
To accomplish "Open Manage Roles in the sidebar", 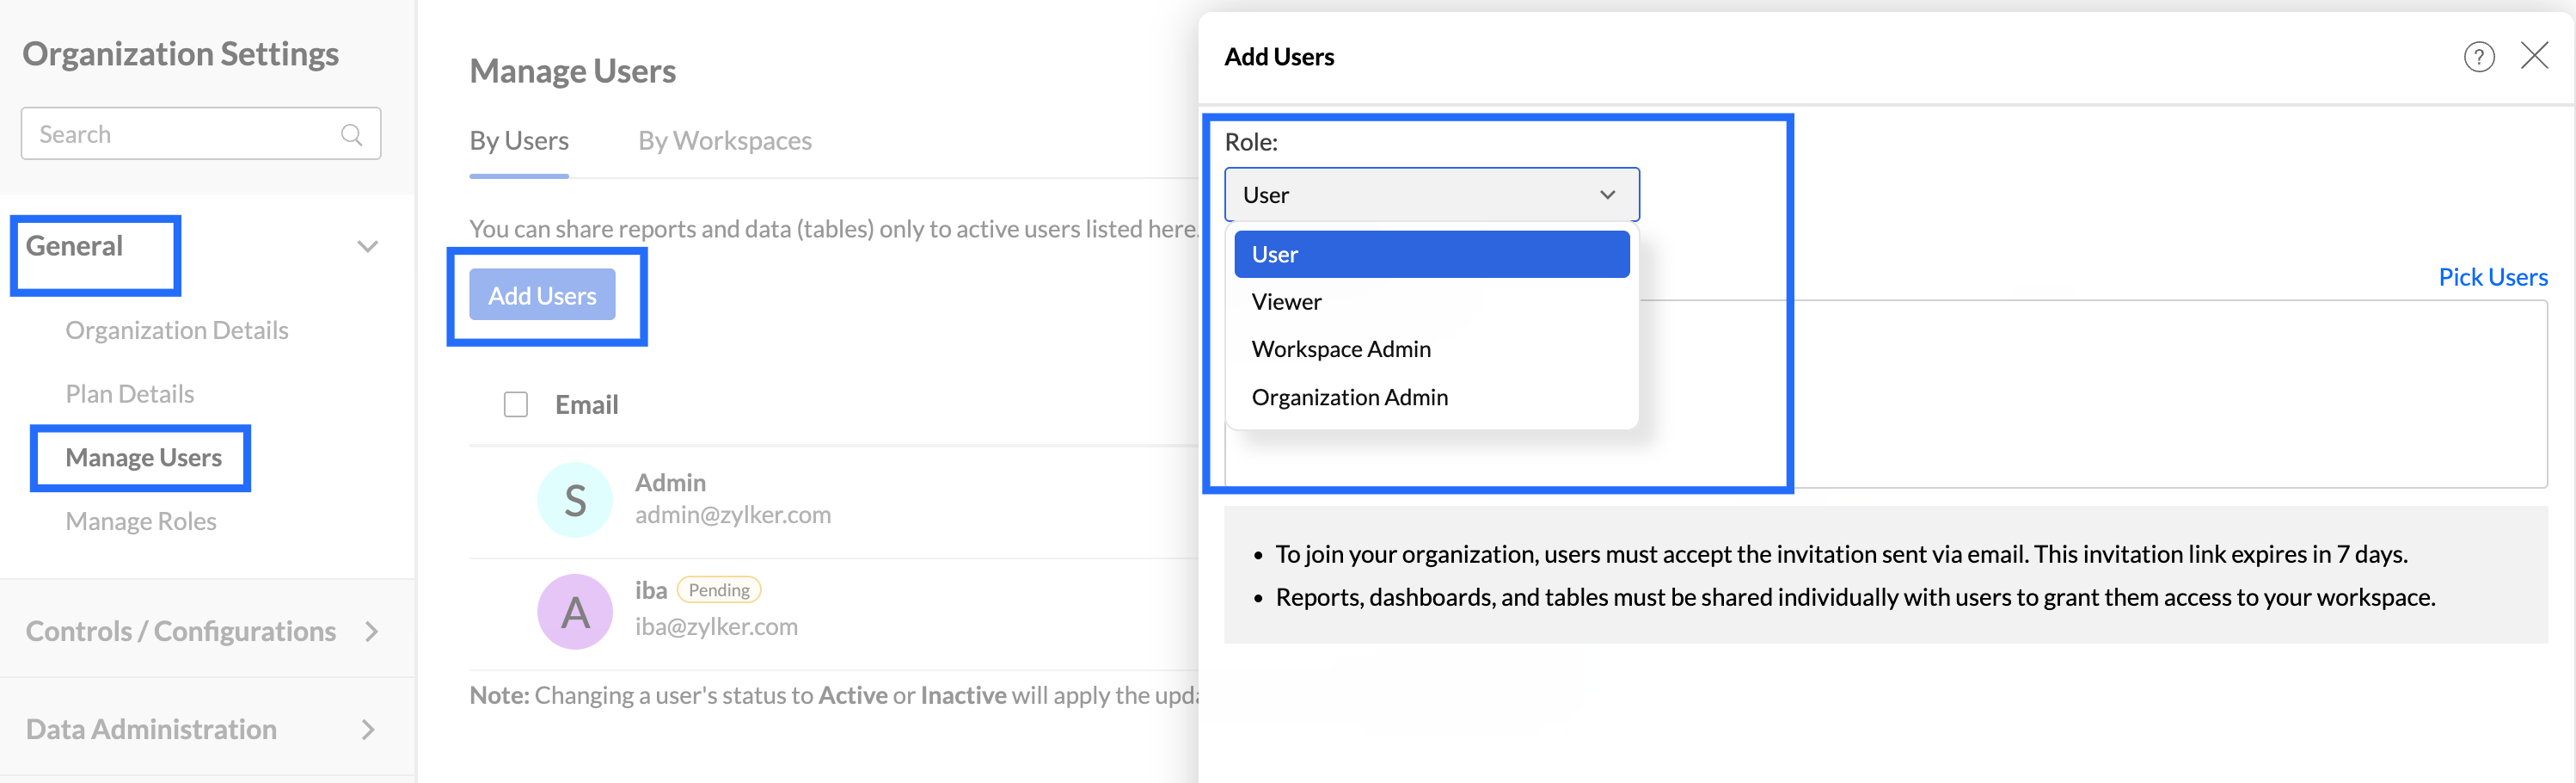I will (x=141, y=521).
